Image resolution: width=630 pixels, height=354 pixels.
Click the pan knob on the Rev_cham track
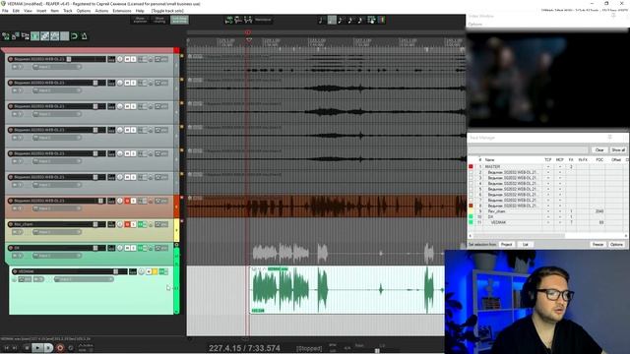(120, 224)
